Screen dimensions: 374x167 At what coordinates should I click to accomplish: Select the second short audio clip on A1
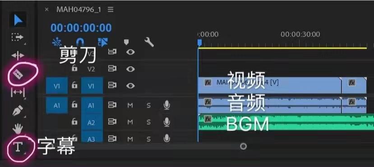point(354,105)
